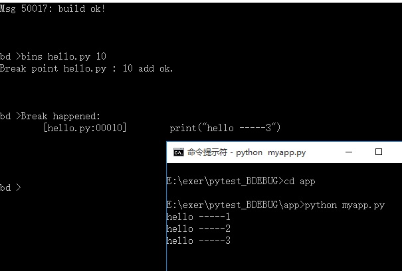Click blank area below hello -----3 output

pyautogui.click(x=282, y=258)
